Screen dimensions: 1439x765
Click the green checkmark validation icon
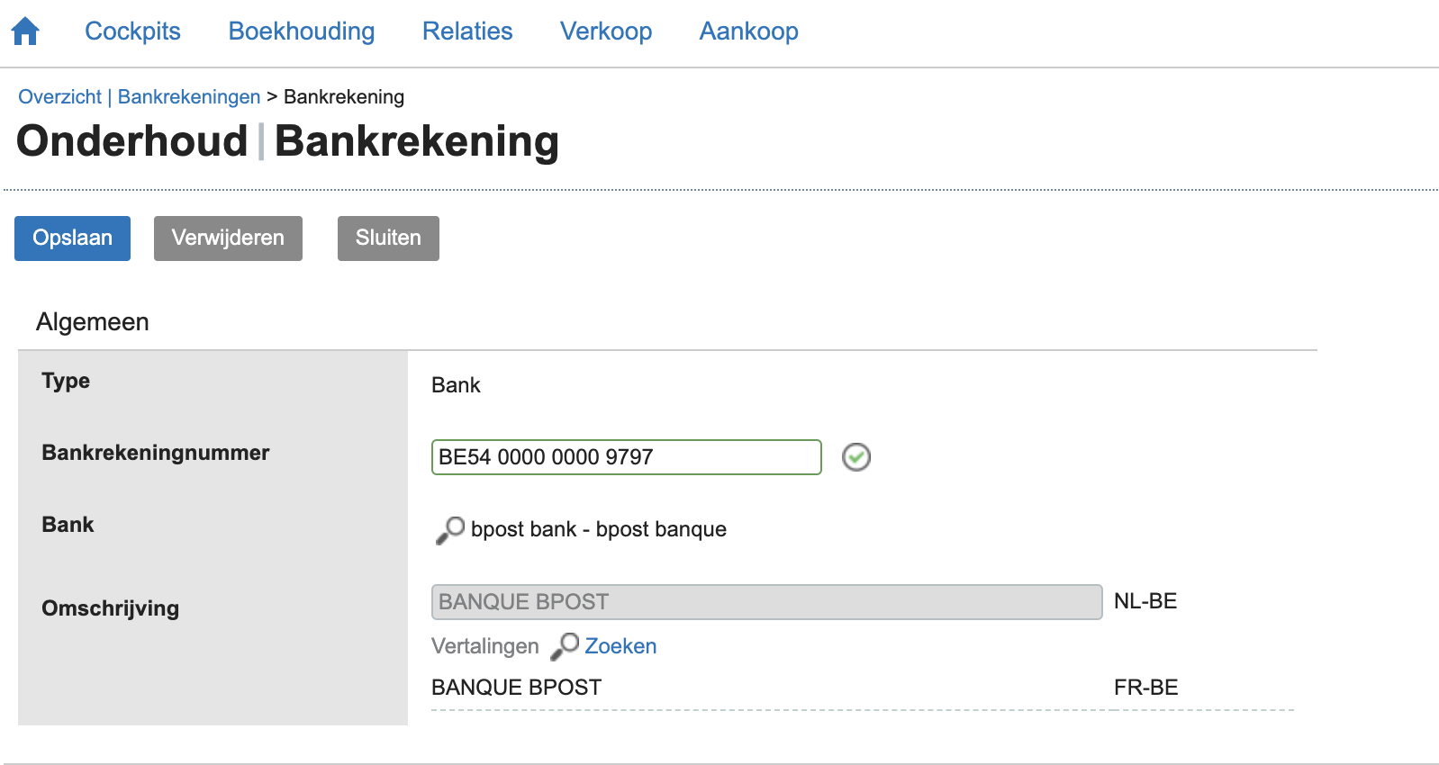pos(856,457)
